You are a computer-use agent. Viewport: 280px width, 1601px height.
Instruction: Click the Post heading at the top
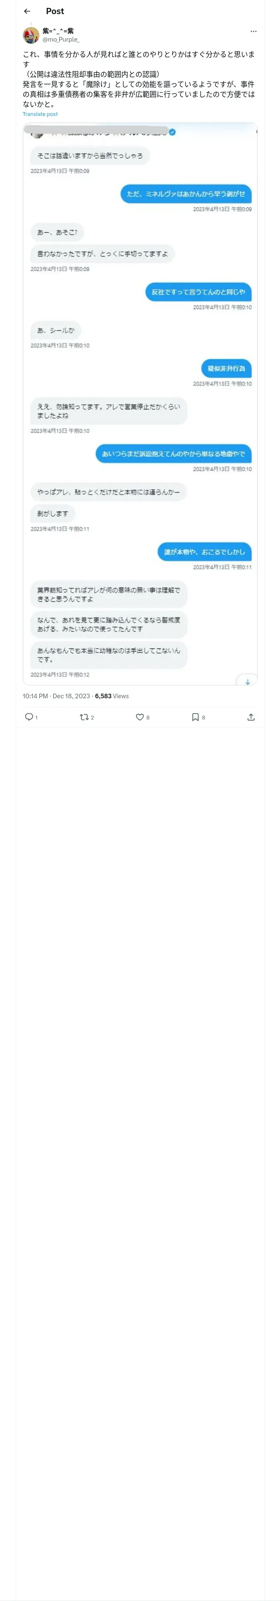(x=55, y=11)
